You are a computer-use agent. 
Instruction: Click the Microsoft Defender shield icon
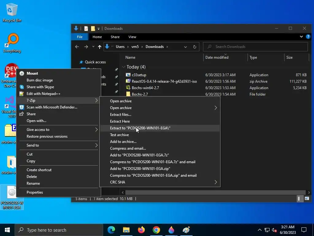click(22, 107)
